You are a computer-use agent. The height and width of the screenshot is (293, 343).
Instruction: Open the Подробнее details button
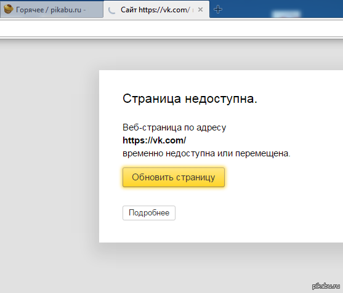click(149, 213)
